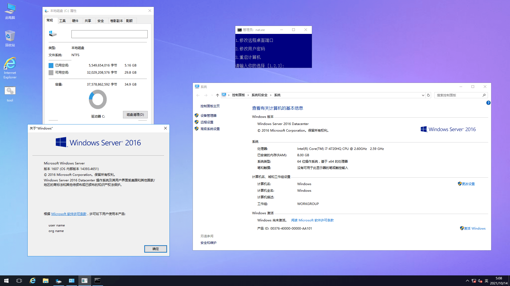Open the tool desktop shortcut
The height and width of the screenshot is (286, 510).
(x=10, y=94)
